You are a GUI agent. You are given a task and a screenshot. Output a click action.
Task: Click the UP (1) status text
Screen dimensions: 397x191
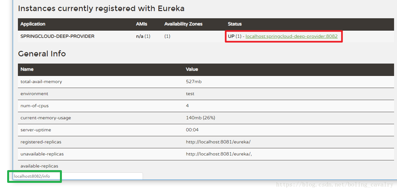point(234,36)
